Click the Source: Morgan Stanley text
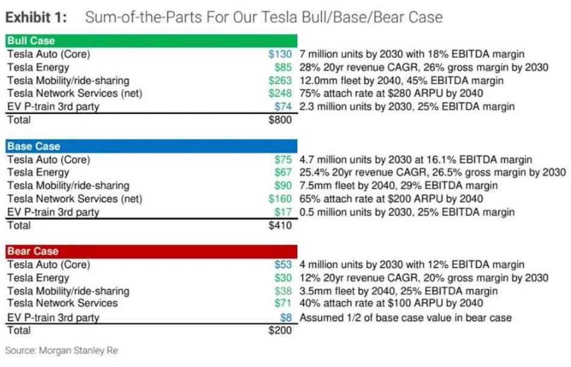This screenshot has height=367, width=571. tap(62, 351)
